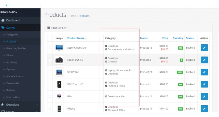Click quantity badge 939
This screenshot has height=117, width=219.
[180, 84]
